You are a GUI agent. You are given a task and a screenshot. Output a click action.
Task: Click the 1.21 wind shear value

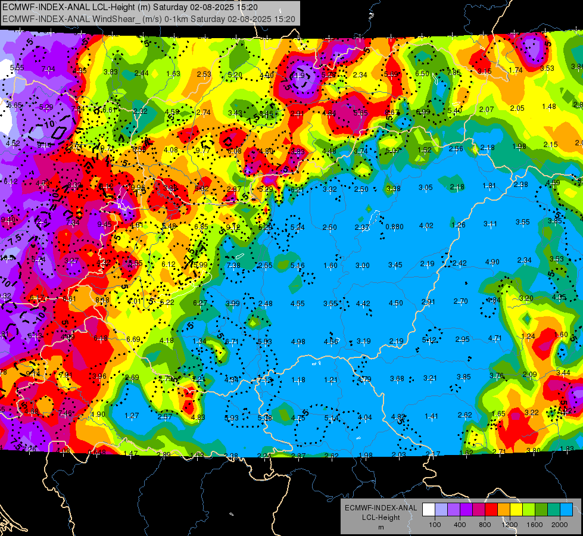pos(331,380)
